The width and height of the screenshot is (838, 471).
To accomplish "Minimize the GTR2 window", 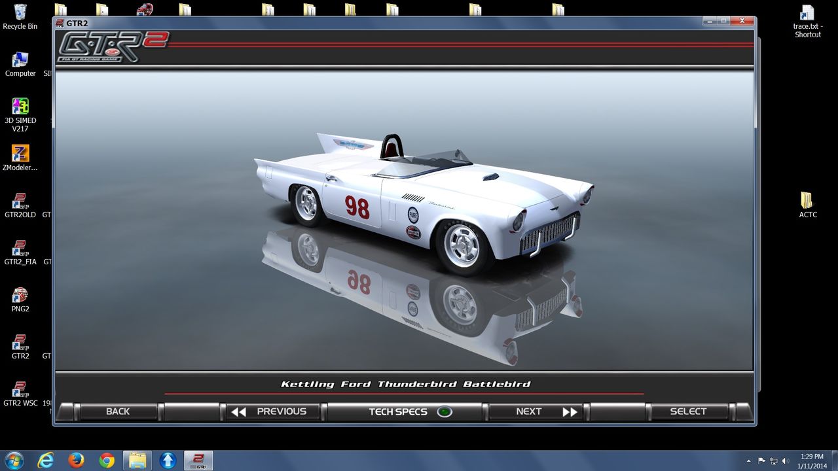I will [x=710, y=21].
